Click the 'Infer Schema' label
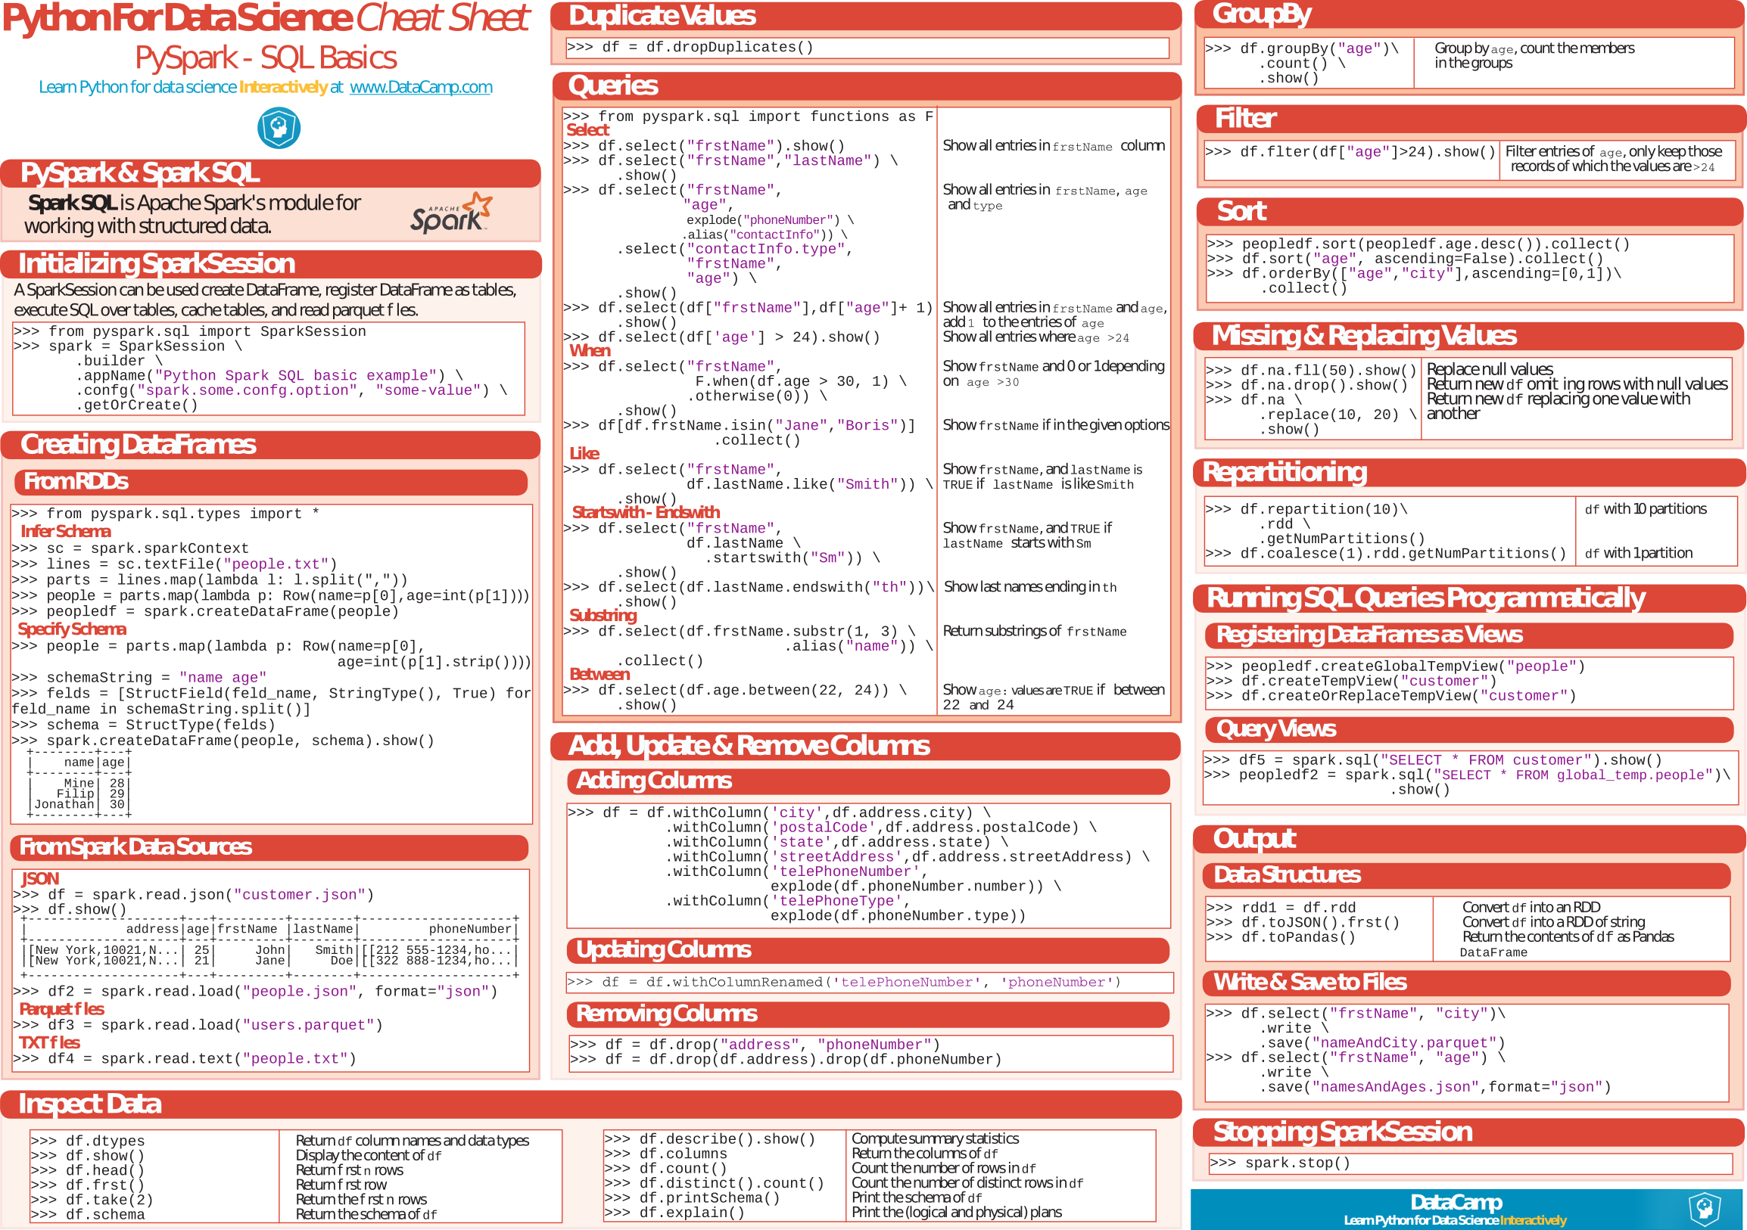The width and height of the screenshot is (1747, 1230). 65,531
